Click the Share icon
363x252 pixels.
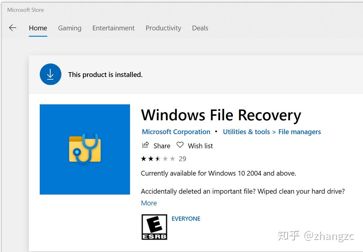point(145,145)
